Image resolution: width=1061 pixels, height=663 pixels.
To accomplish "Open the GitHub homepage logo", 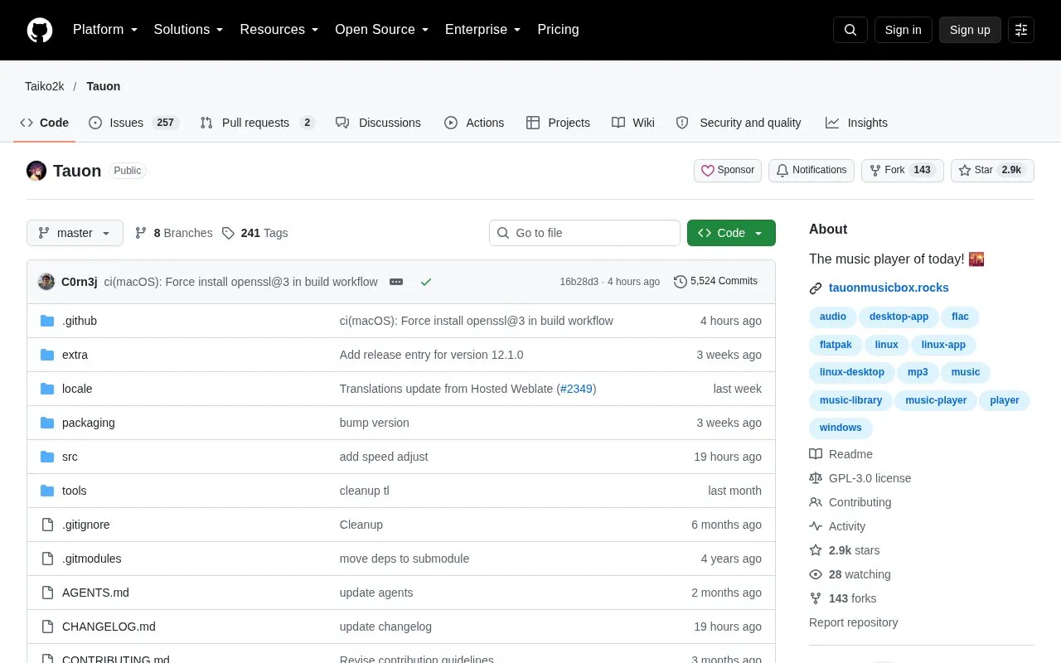I will click(x=40, y=30).
